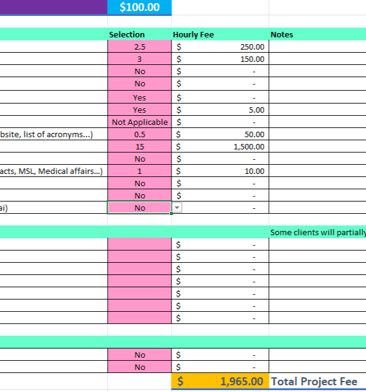
Task: Click the Some clients will partially note cell
Action: pyautogui.click(x=318, y=232)
